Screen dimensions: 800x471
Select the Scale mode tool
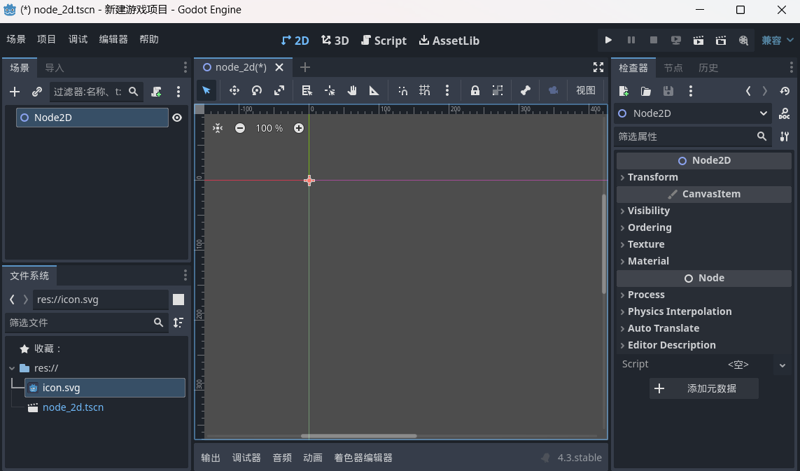pyautogui.click(x=279, y=90)
